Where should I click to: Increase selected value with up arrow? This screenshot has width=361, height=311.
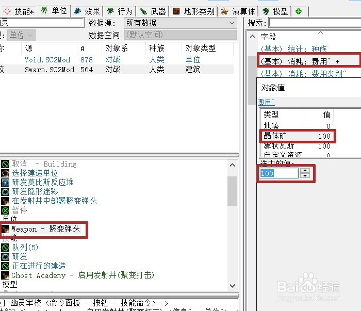tap(305, 171)
